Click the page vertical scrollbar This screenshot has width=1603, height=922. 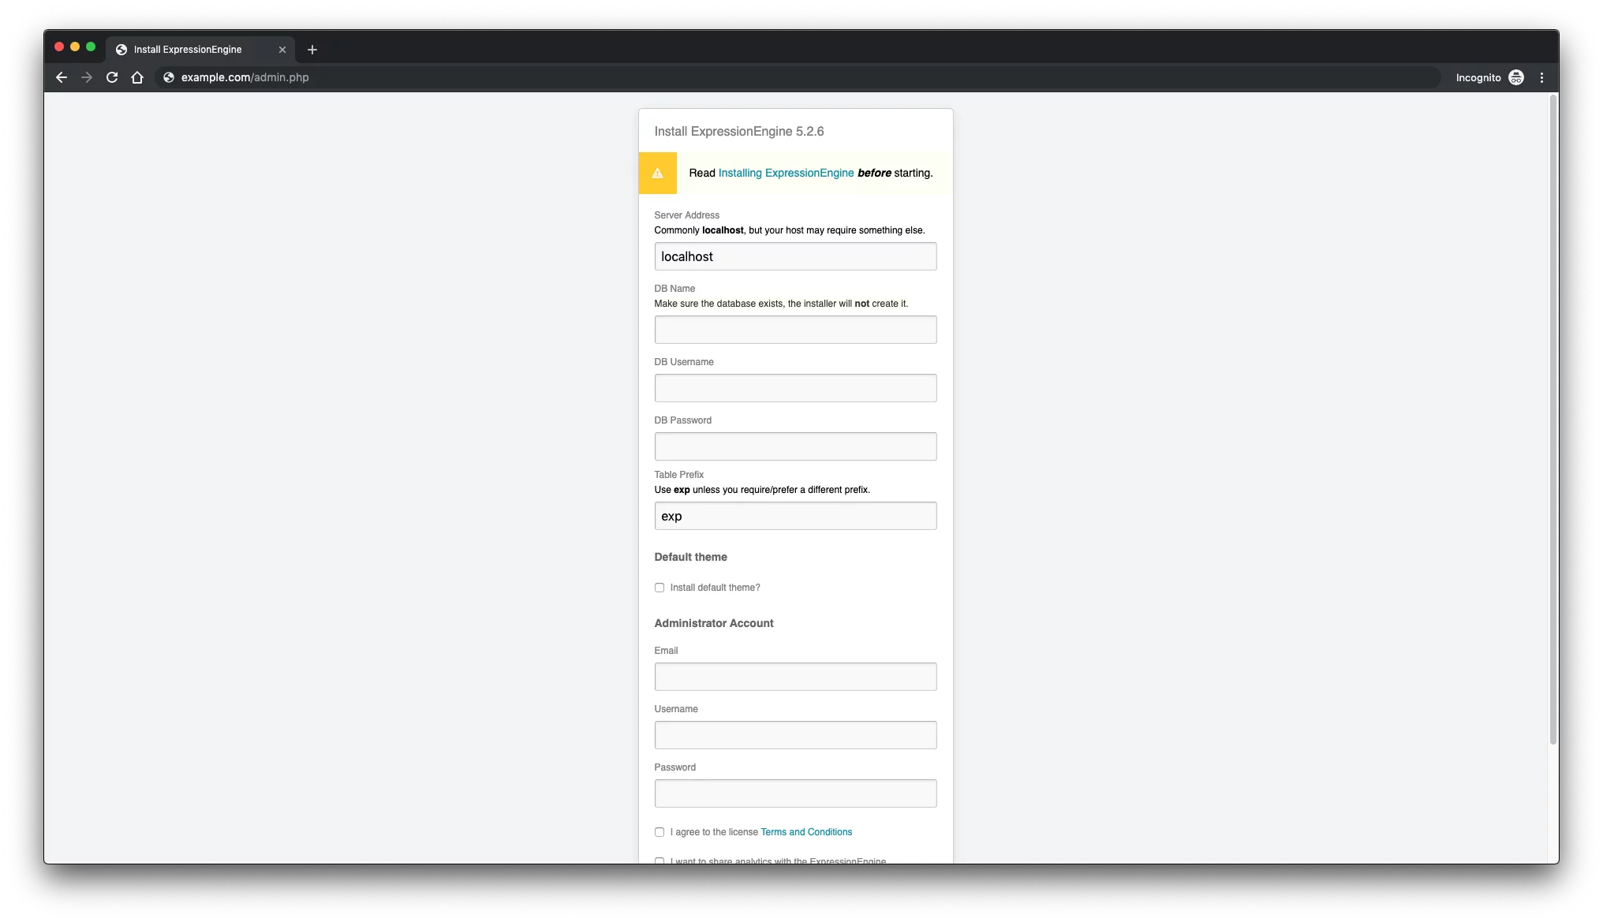coord(1553,419)
